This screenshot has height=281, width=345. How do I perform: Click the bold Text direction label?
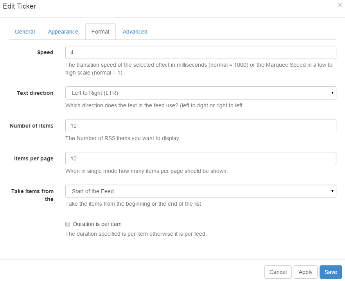pos(35,93)
